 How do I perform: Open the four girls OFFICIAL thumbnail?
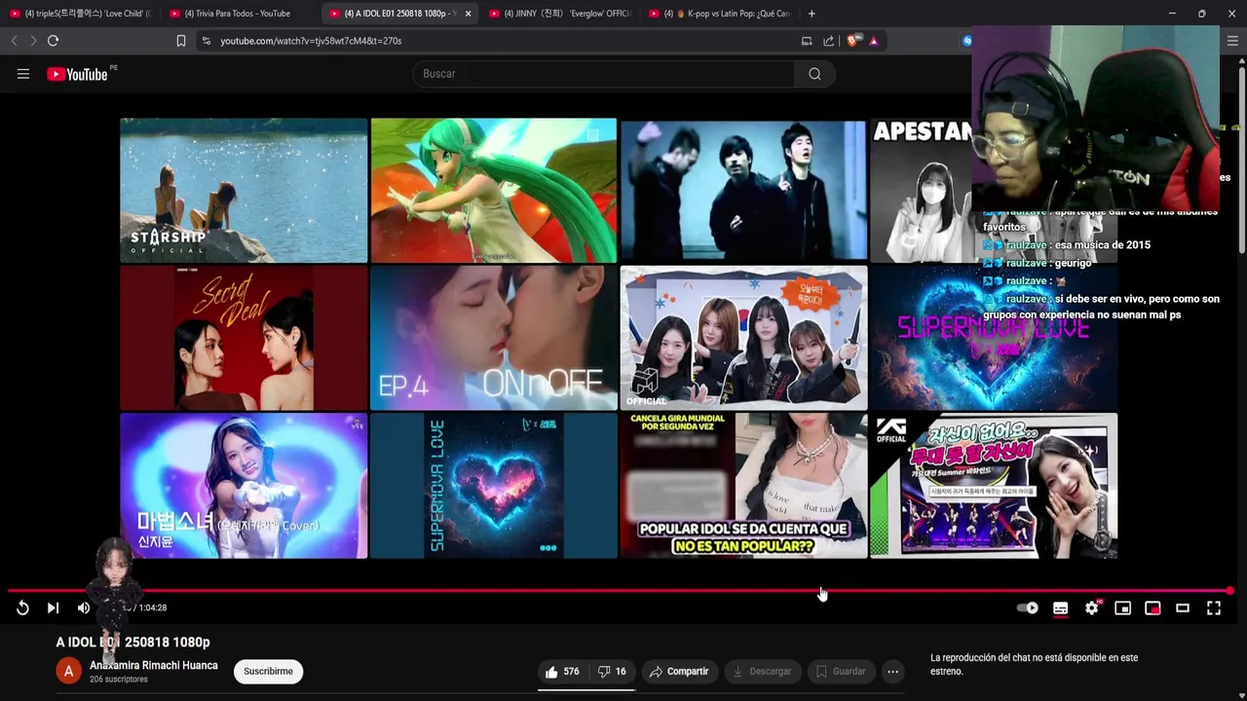[743, 338]
